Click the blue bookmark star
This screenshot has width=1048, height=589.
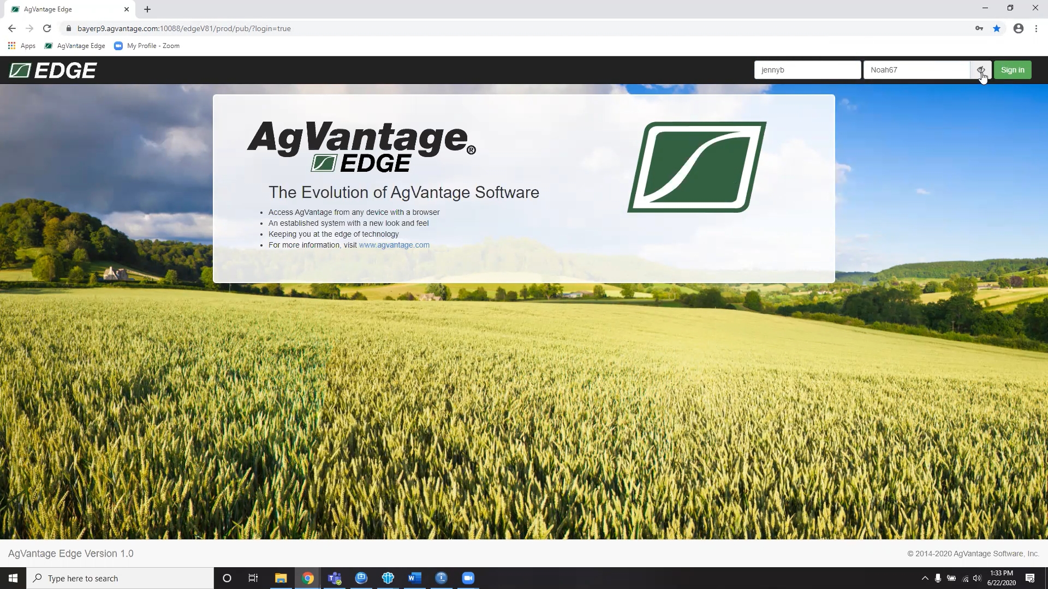997,28
